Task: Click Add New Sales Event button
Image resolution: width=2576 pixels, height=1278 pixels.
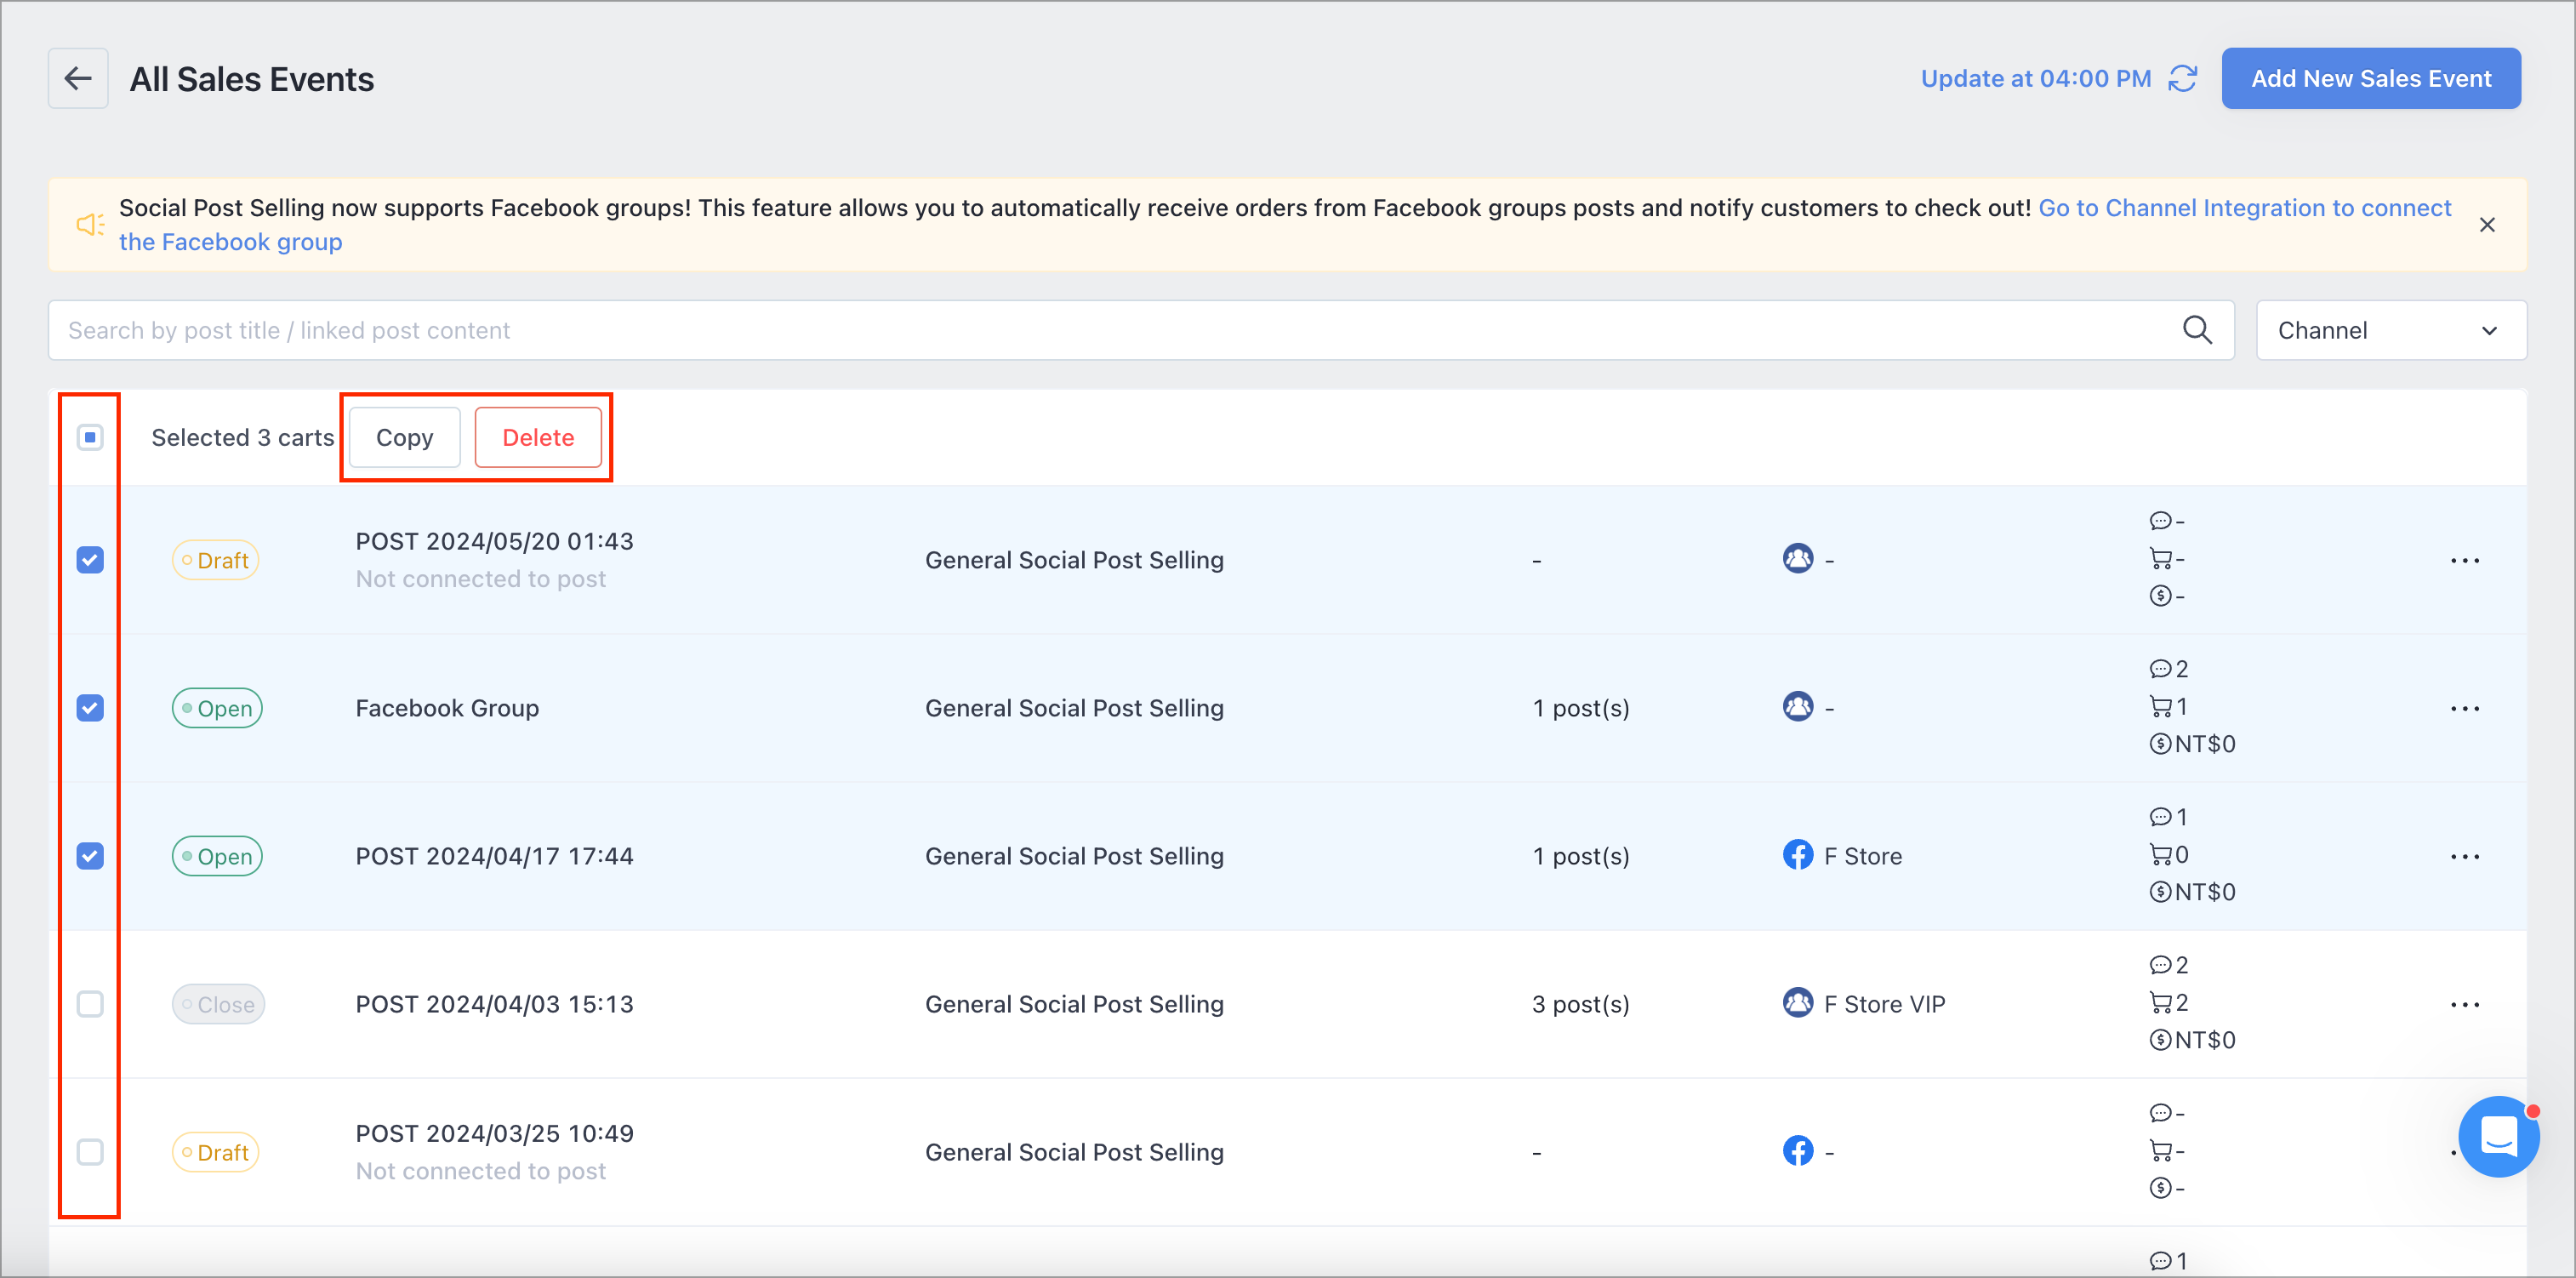Action: [2370, 78]
